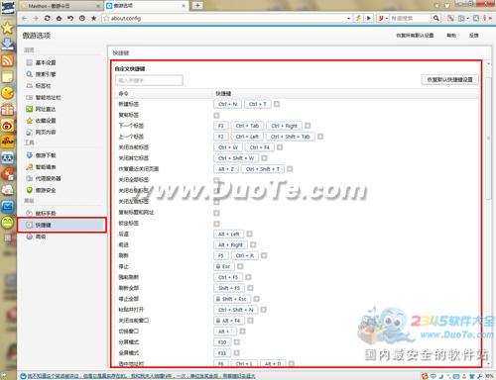Open the download manager sidebar icon

(7, 45)
